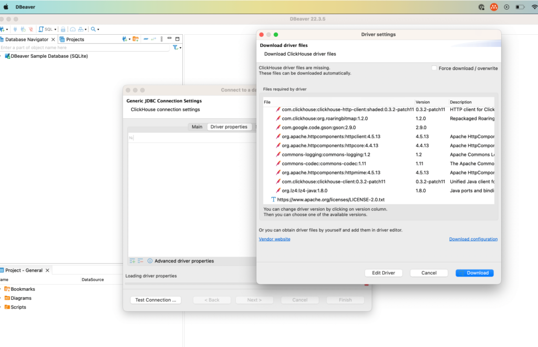Open the SQL editor toolbar button
Image resolution: width=538 pixels, height=347 pixels.
click(46, 29)
